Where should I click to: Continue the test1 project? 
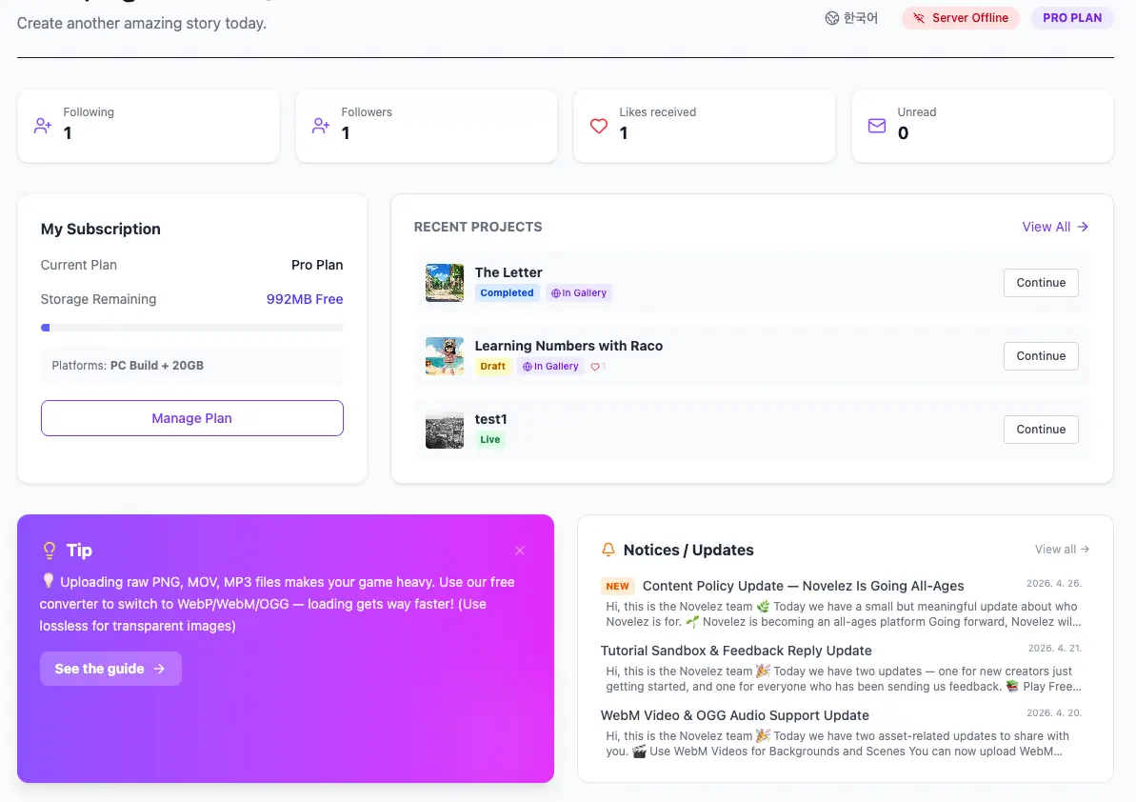(1041, 429)
